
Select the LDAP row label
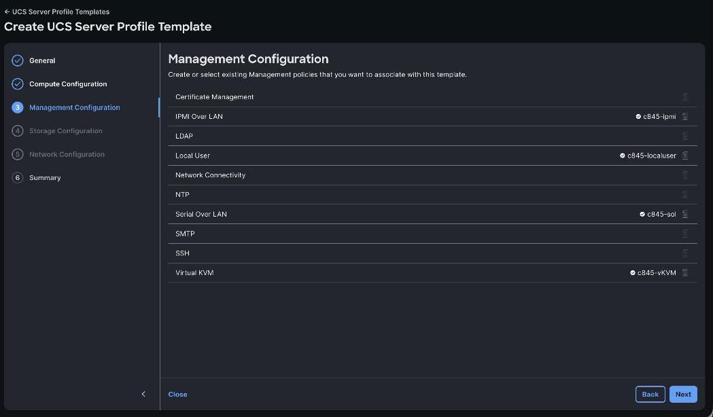point(184,136)
